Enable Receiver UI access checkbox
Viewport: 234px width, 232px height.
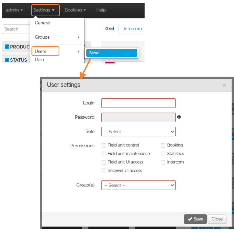pos(104,171)
